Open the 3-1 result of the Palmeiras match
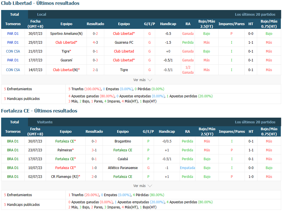Screen dimensions: 282x211 pyautogui.click(x=94, y=150)
